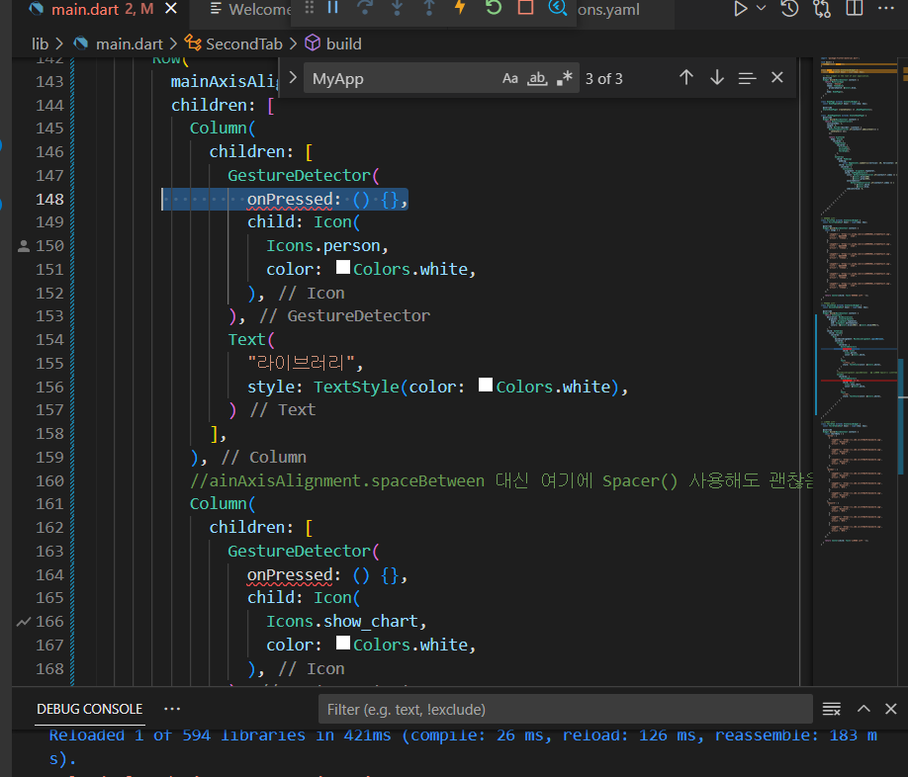The image size is (908, 777).
Task: Click the Spacer() comment on line 160
Action: (x=640, y=480)
